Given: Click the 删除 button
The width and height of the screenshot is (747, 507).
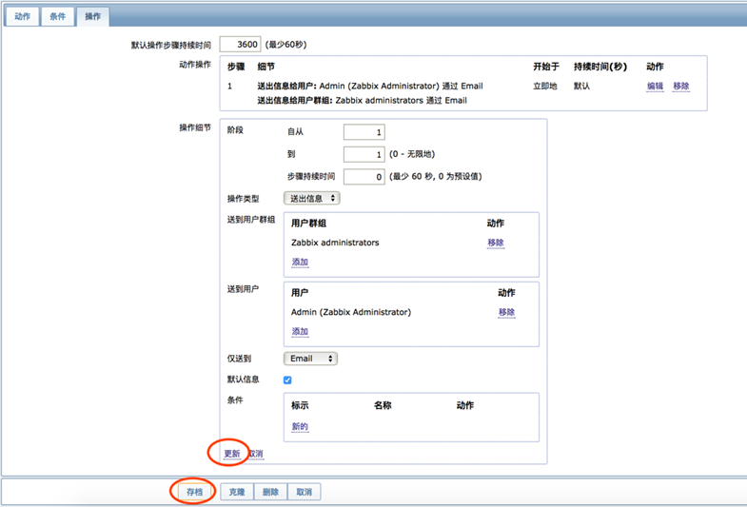Looking at the screenshot, I should (x=270, y=492).
